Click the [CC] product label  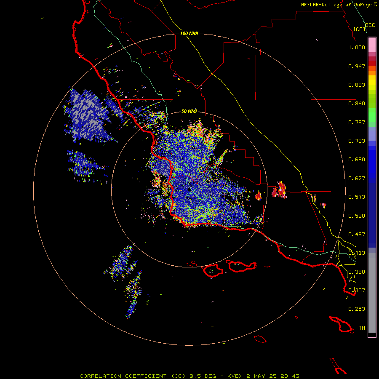360,29
